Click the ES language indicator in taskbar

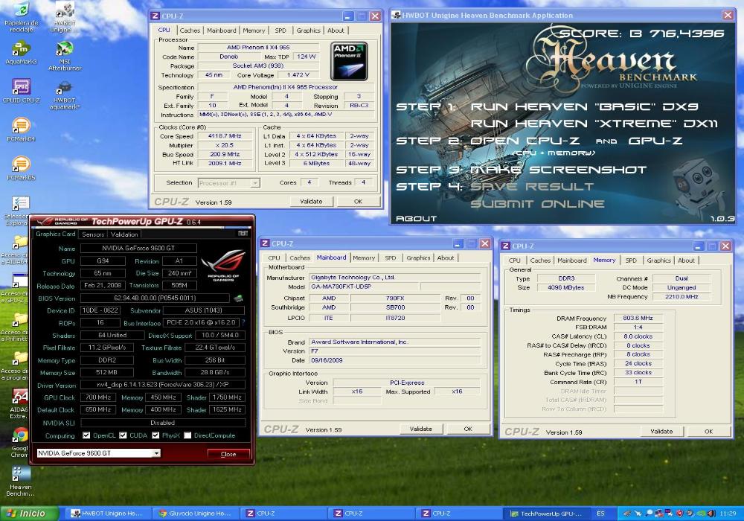pyautogui.click(x=600, y=514)
